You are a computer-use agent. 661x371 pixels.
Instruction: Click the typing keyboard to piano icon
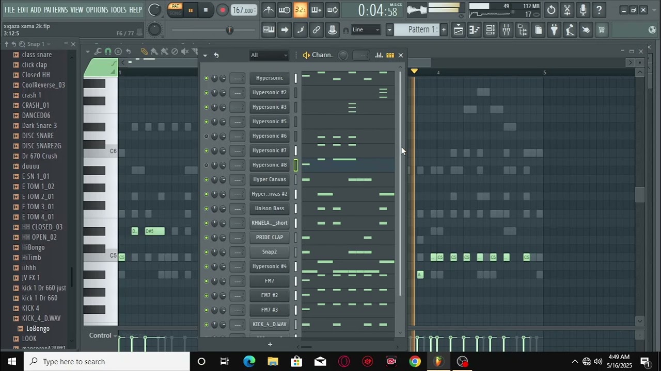[269, 30]
